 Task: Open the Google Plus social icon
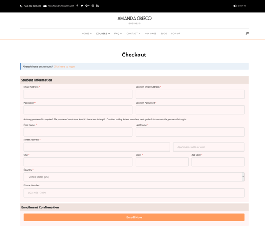tap(87, 6)
